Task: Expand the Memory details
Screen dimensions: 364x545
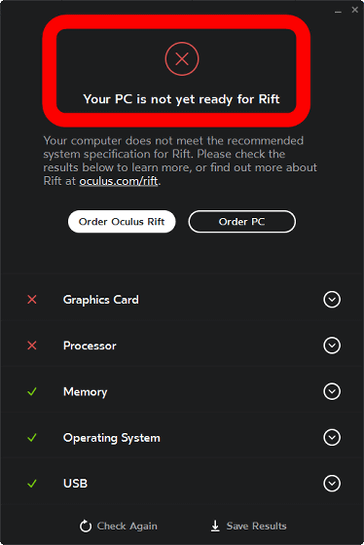Action: point(332,391)
